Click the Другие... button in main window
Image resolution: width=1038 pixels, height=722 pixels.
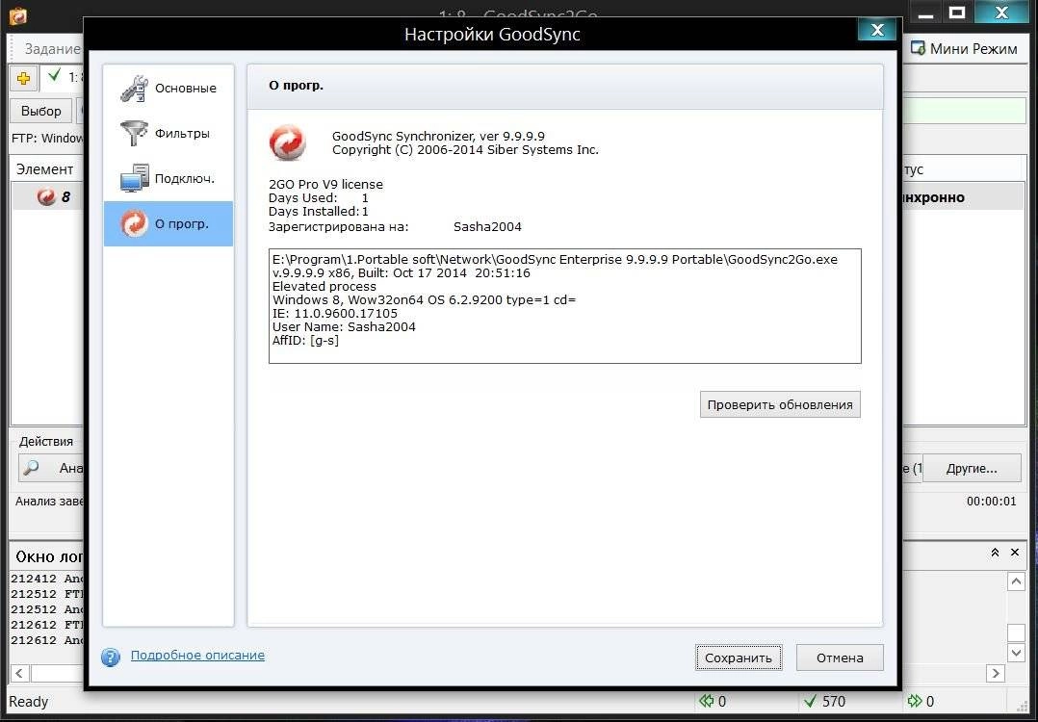(972, 469)
